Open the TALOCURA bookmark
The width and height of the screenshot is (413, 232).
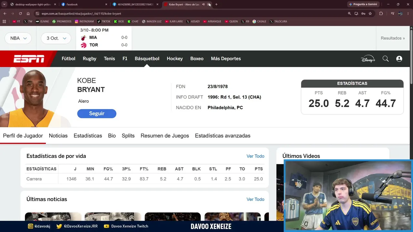278,22
